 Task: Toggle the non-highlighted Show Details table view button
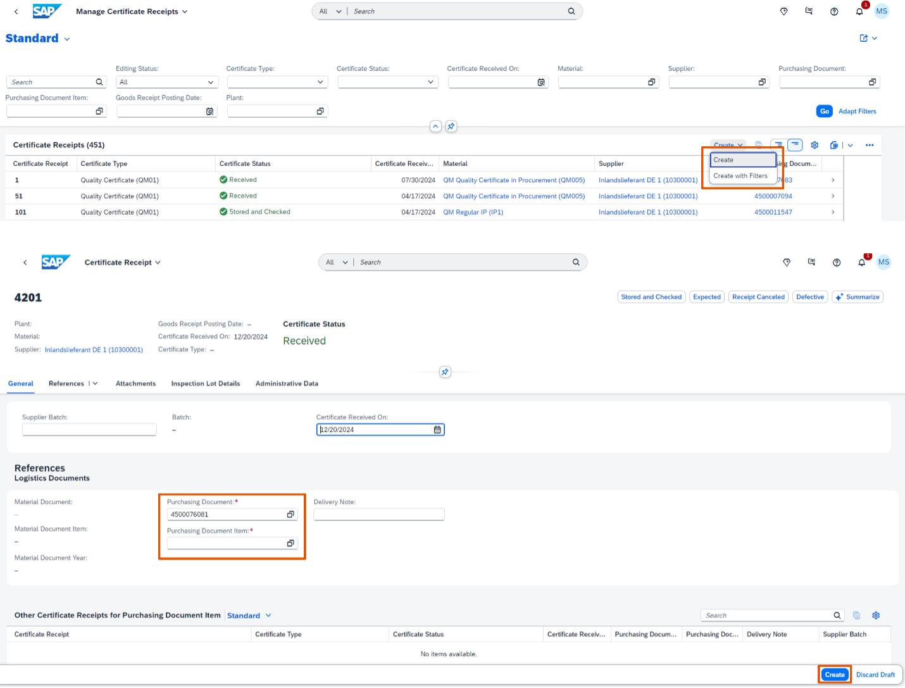click(778, 145)
